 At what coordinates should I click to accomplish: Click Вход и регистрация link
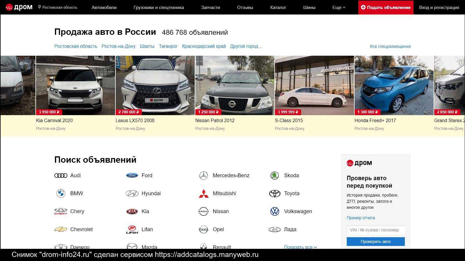click(439, 8)
